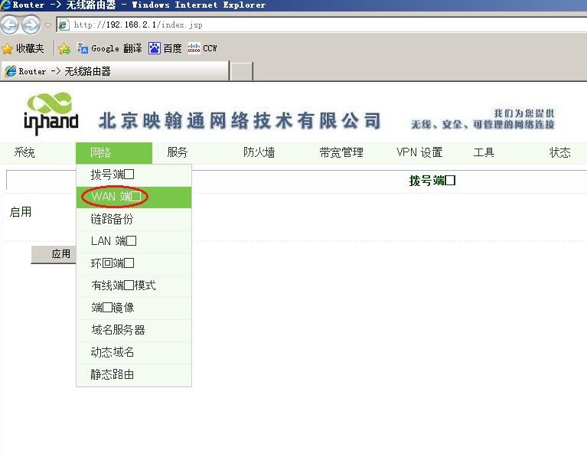587x457 pixels.
Task: Open the VPN 设置 menu
Action: coord(419,152)
